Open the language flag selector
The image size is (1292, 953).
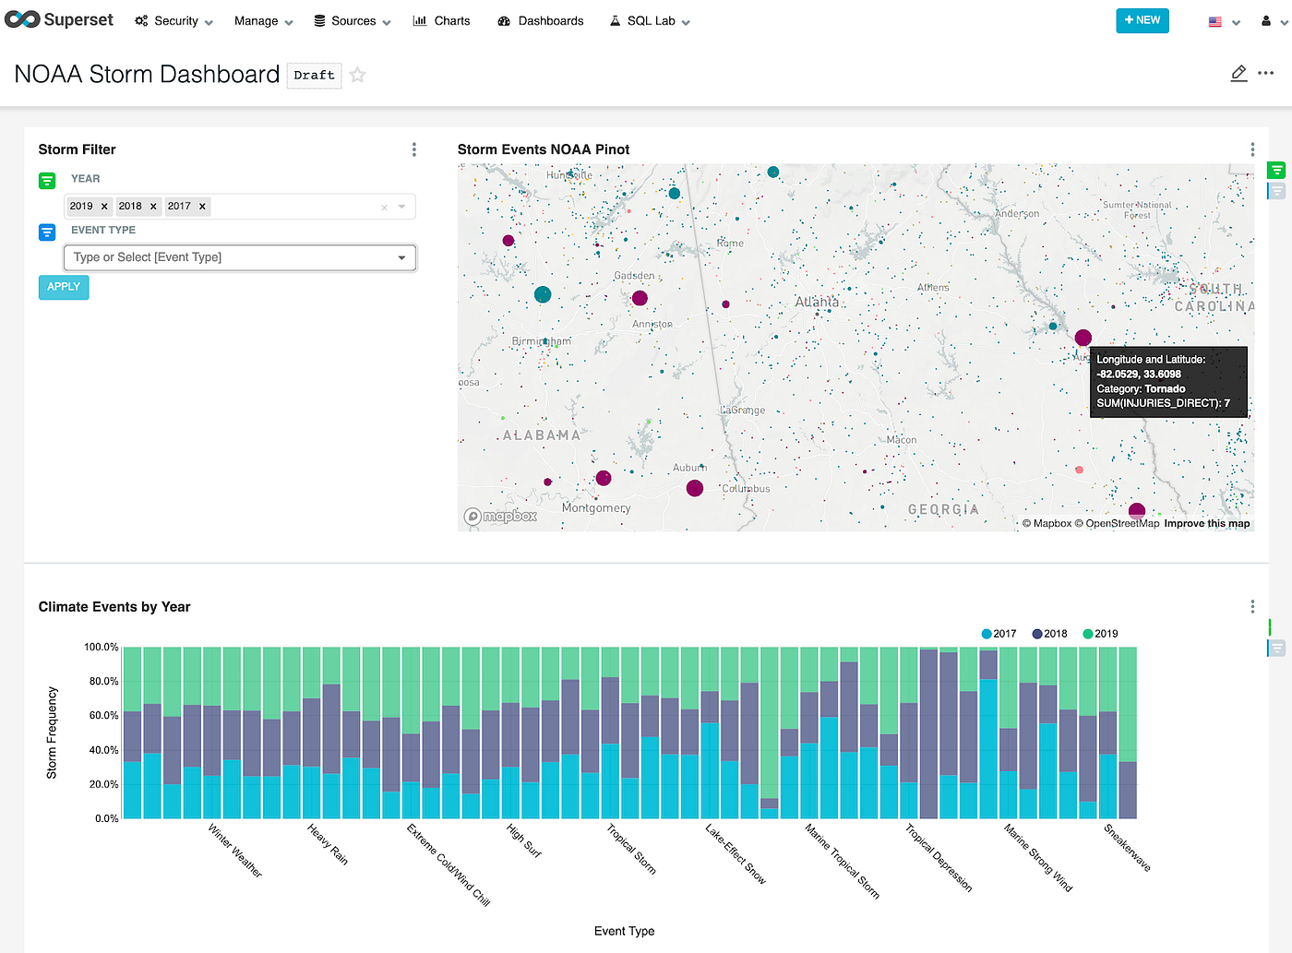tap(1224, 21)
